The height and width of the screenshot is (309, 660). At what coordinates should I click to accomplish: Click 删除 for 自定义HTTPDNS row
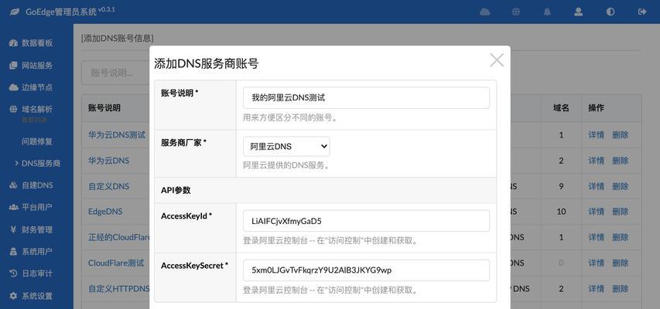[621, 289]
